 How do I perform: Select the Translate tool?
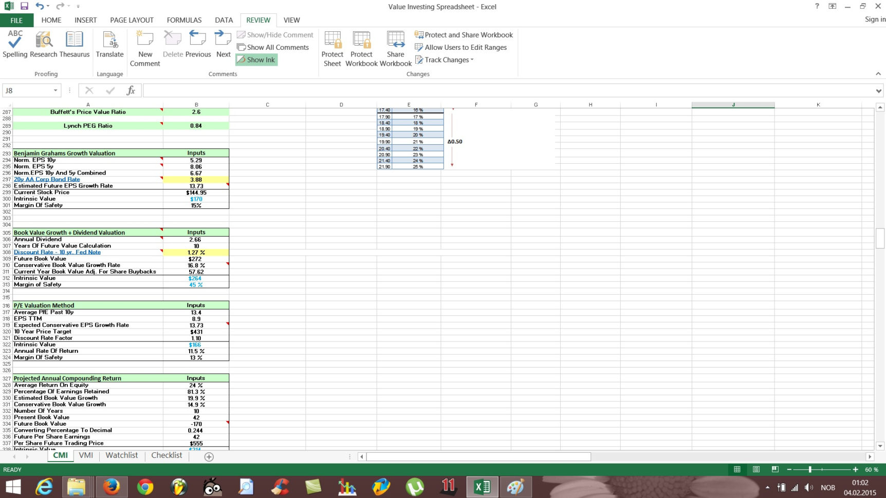click(x=109, y=45)
